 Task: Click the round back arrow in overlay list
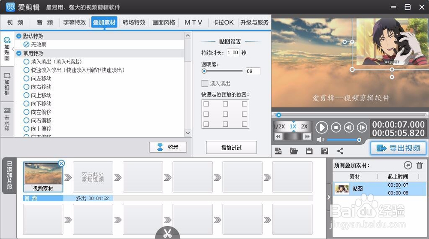click(408, 165)
